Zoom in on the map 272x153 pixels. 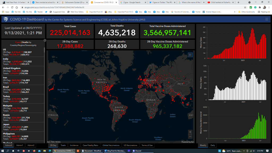(x=190, y=132)
